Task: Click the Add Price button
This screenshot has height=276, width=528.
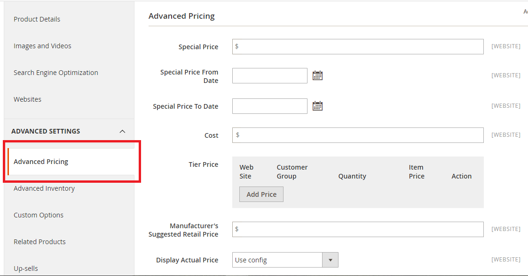Action: (x=261, y=194)
